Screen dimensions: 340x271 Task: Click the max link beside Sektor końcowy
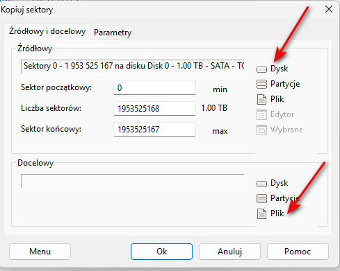tap(220, 131)
